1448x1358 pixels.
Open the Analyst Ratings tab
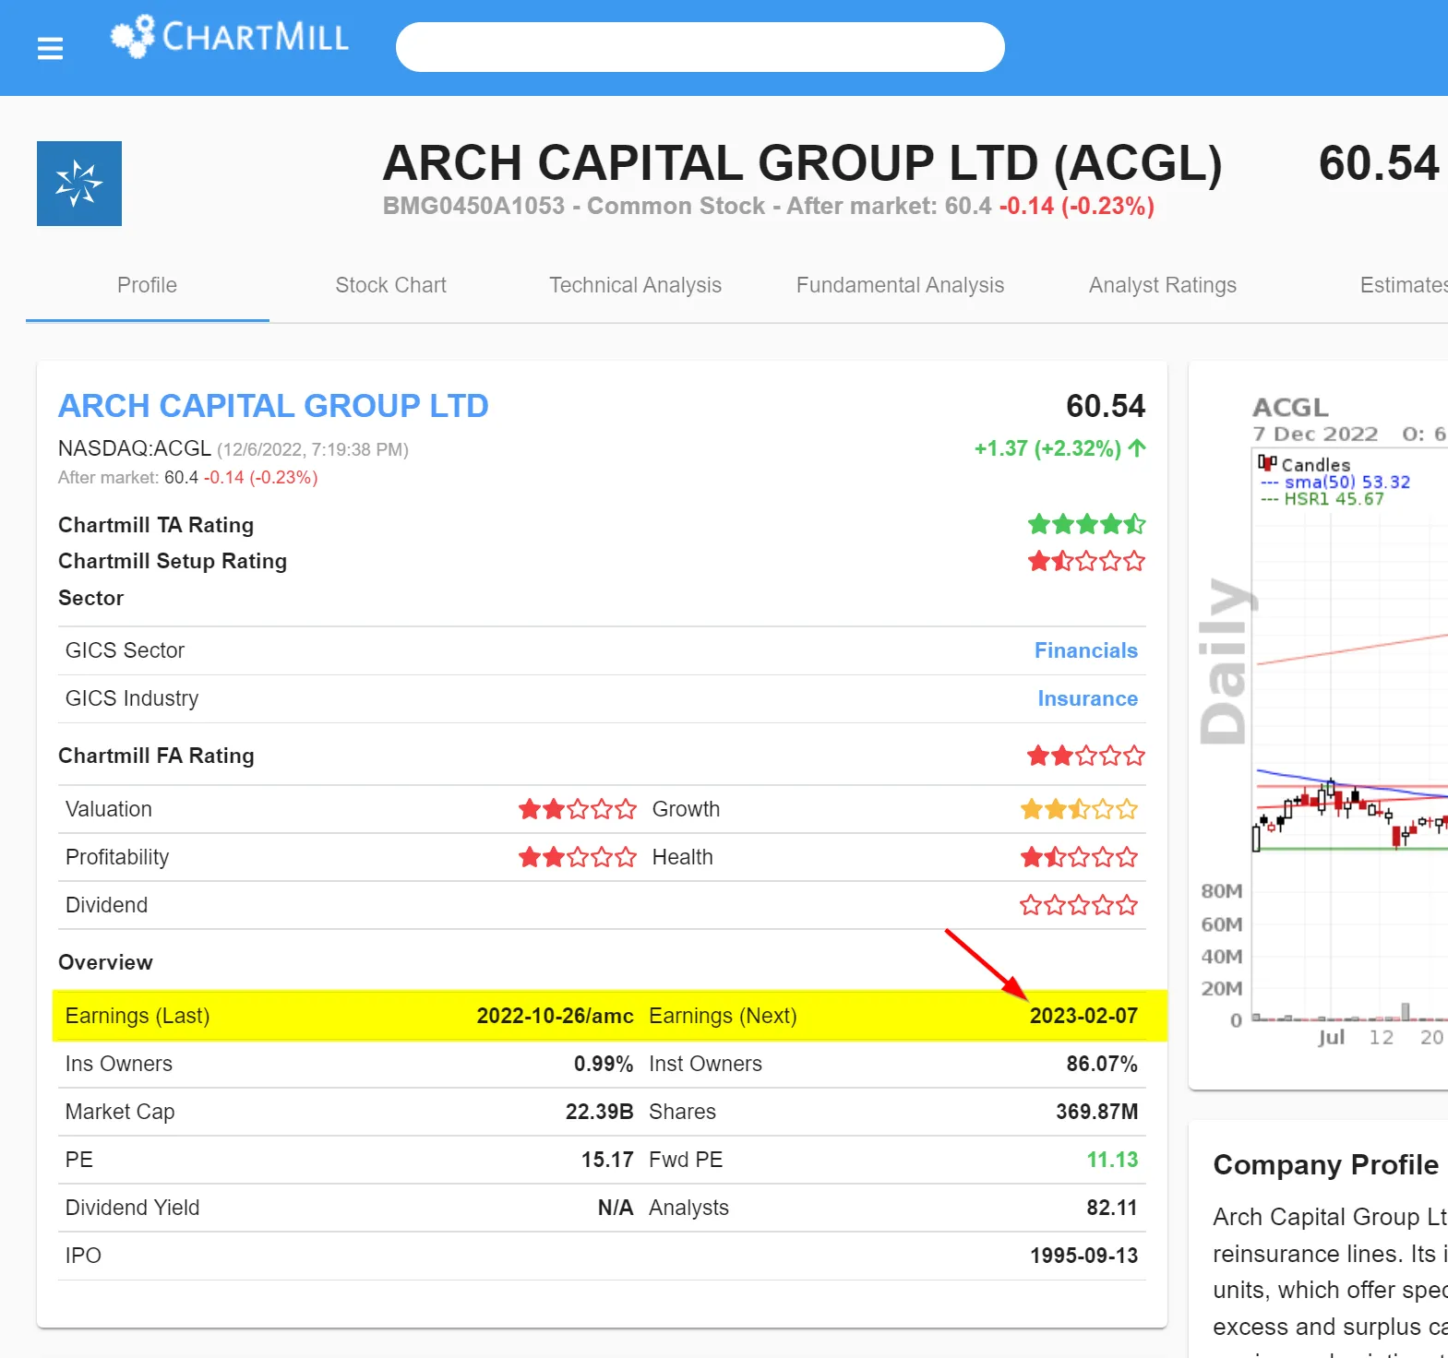(x=1162, y=285)
